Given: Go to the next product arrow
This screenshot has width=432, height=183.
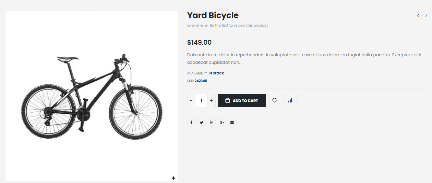Looking at the screenshot, I should (426, 15).
